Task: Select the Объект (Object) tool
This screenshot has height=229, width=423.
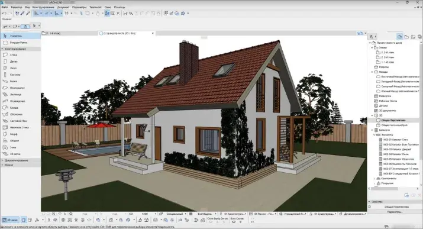Action: pyautogui.click(x=21, y=141)
